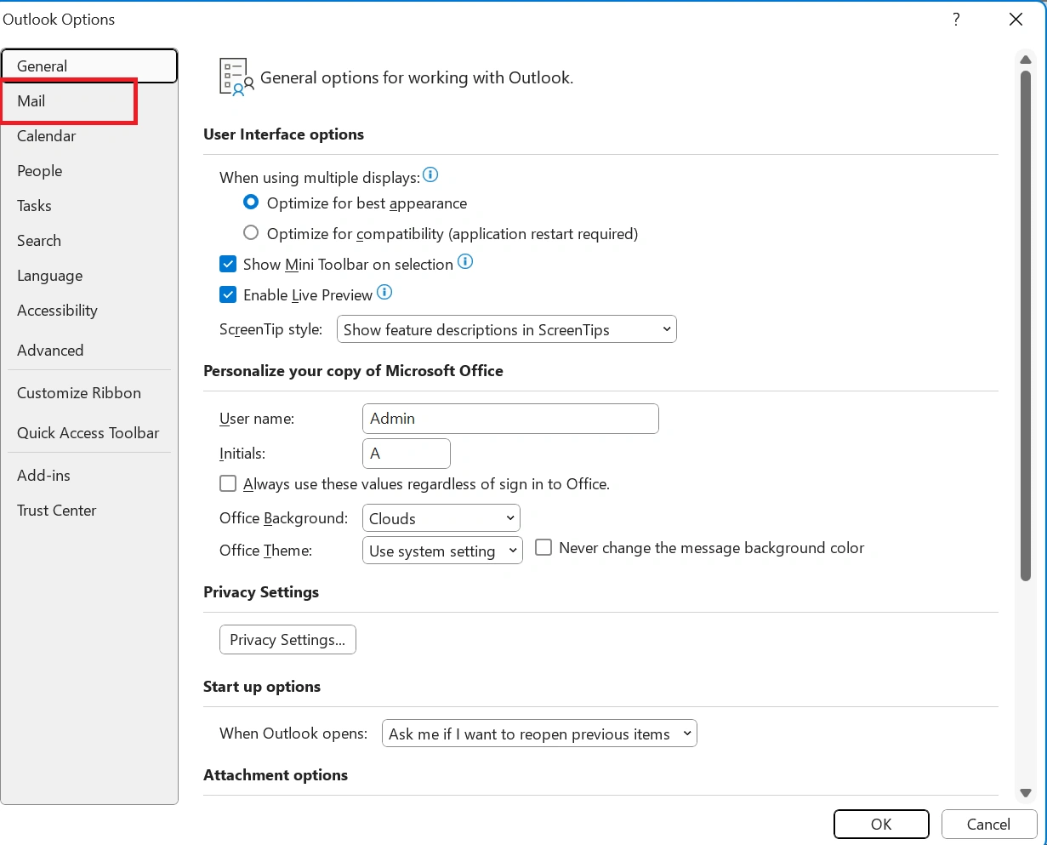The height and width of the screenshot is (845, 1047).
Task: Click the scrollbar up arrow
Action: pyautogui.click(x=1025, y=59)
